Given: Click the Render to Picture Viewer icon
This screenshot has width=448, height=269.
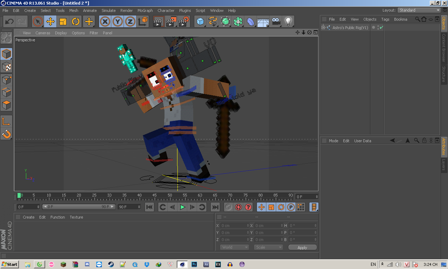Looking at the screenshot, I should click(171, 22).
